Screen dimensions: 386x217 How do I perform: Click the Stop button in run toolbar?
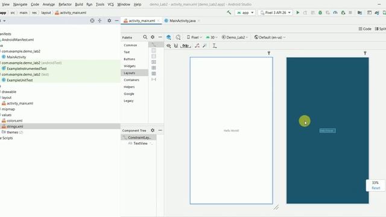(x=350, y=13)
